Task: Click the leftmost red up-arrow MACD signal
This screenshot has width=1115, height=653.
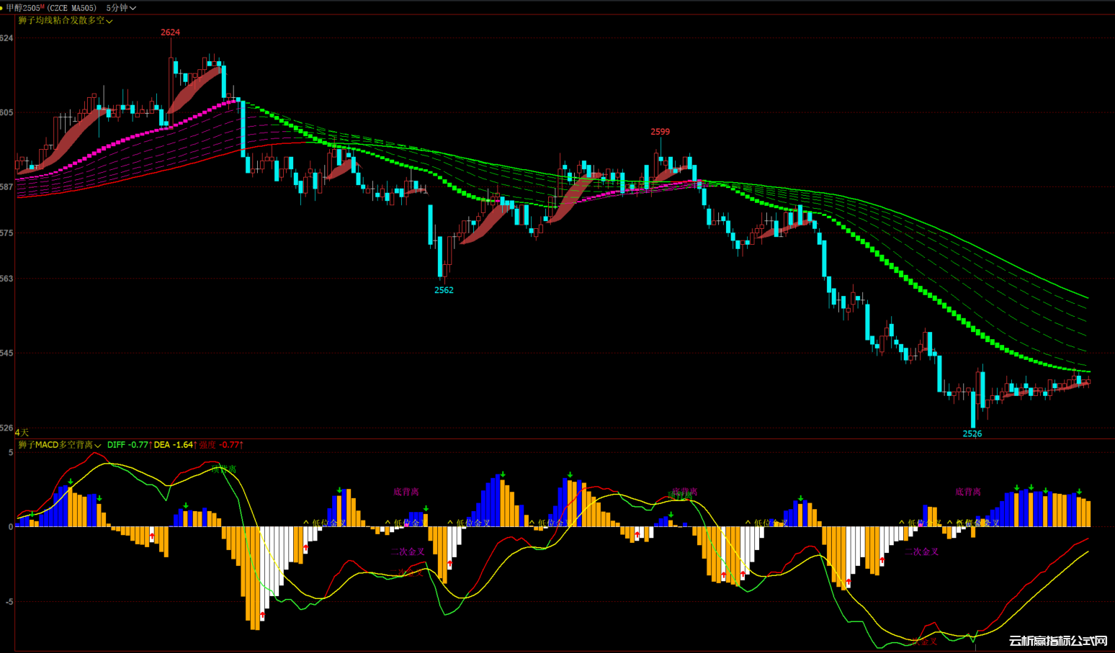Action: pyautogui.click(x=152, y=537)
